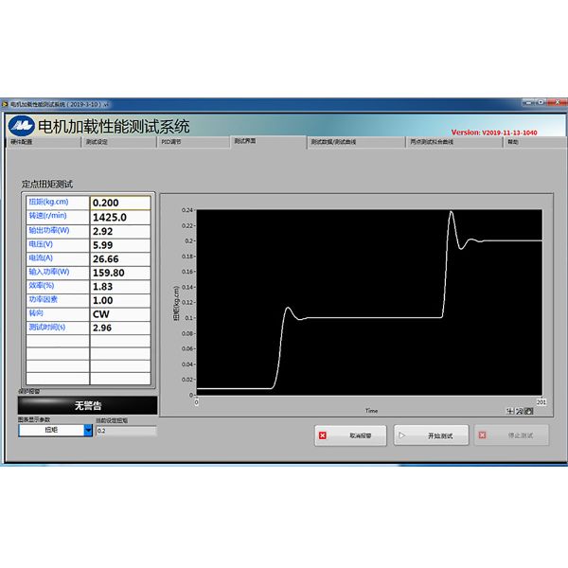The height and width of the screenshot is (568, 568).
Task: Click the torque curve plot area
Action: pyautogui.click(x=369, y=302)
